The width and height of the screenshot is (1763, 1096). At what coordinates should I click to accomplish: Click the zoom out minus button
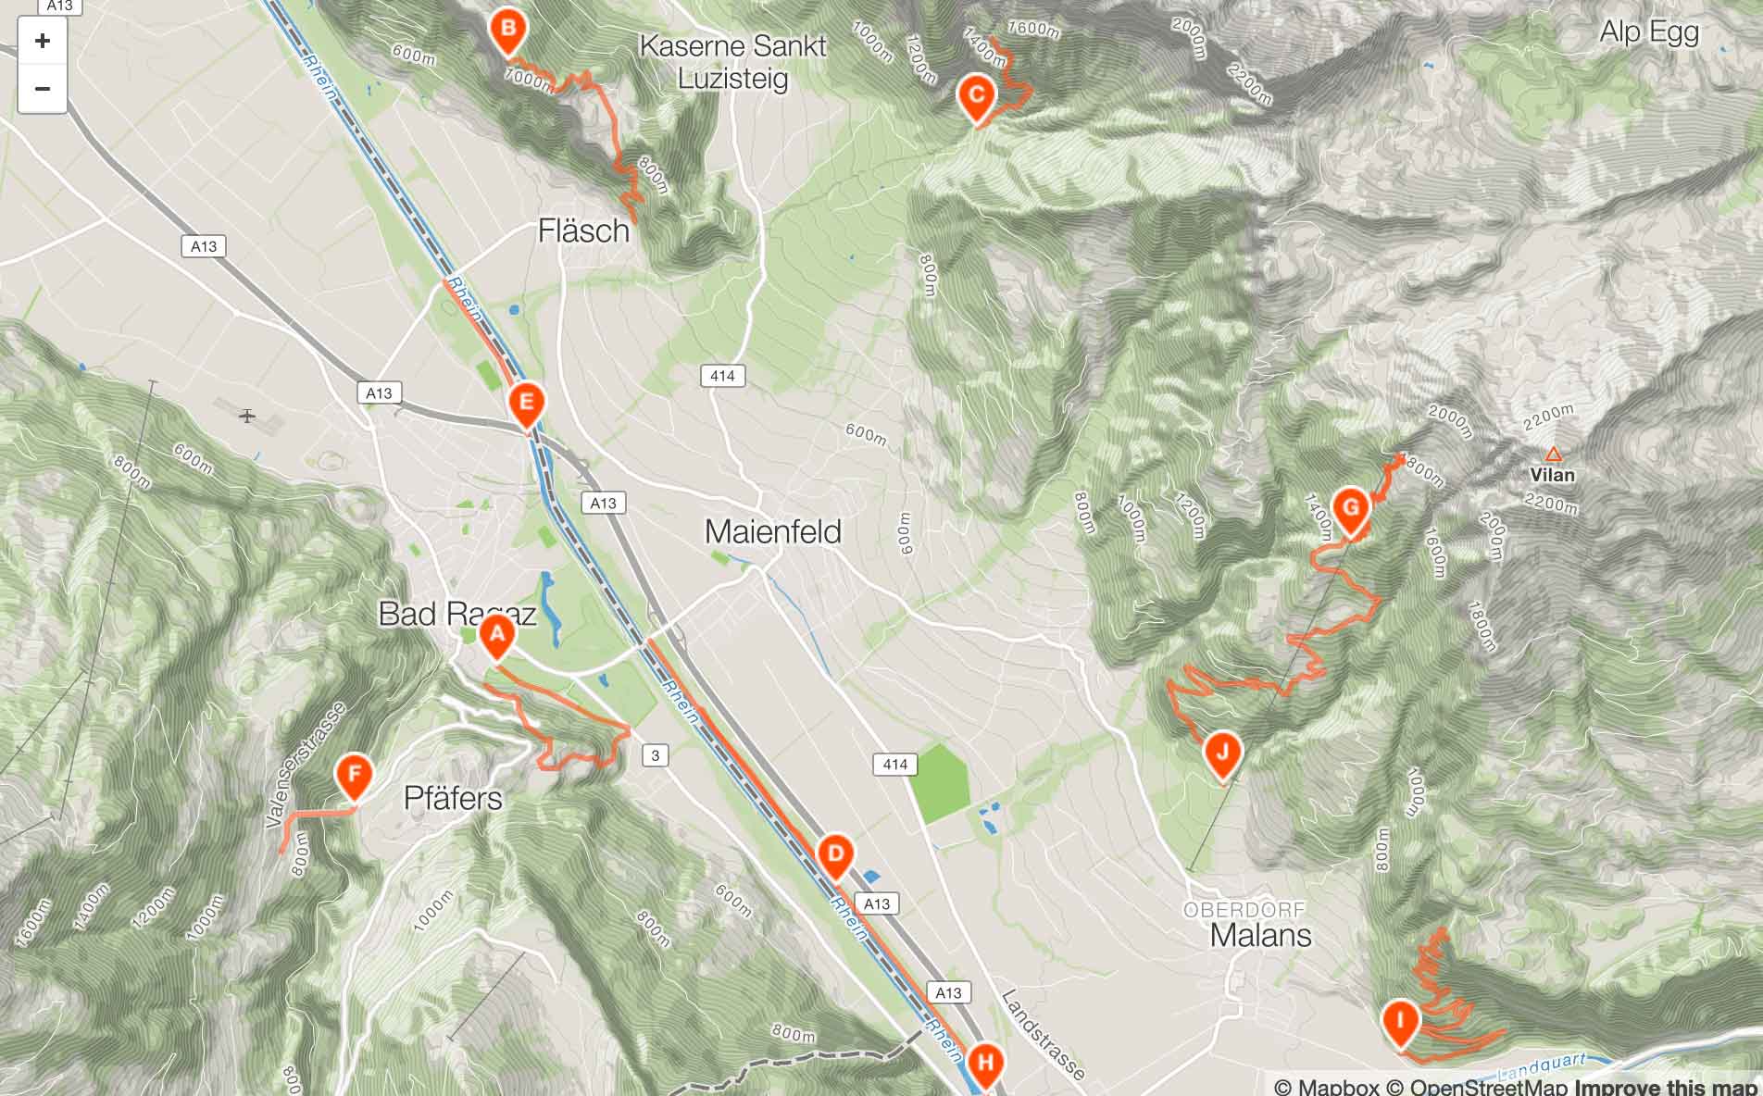(42, 89)
